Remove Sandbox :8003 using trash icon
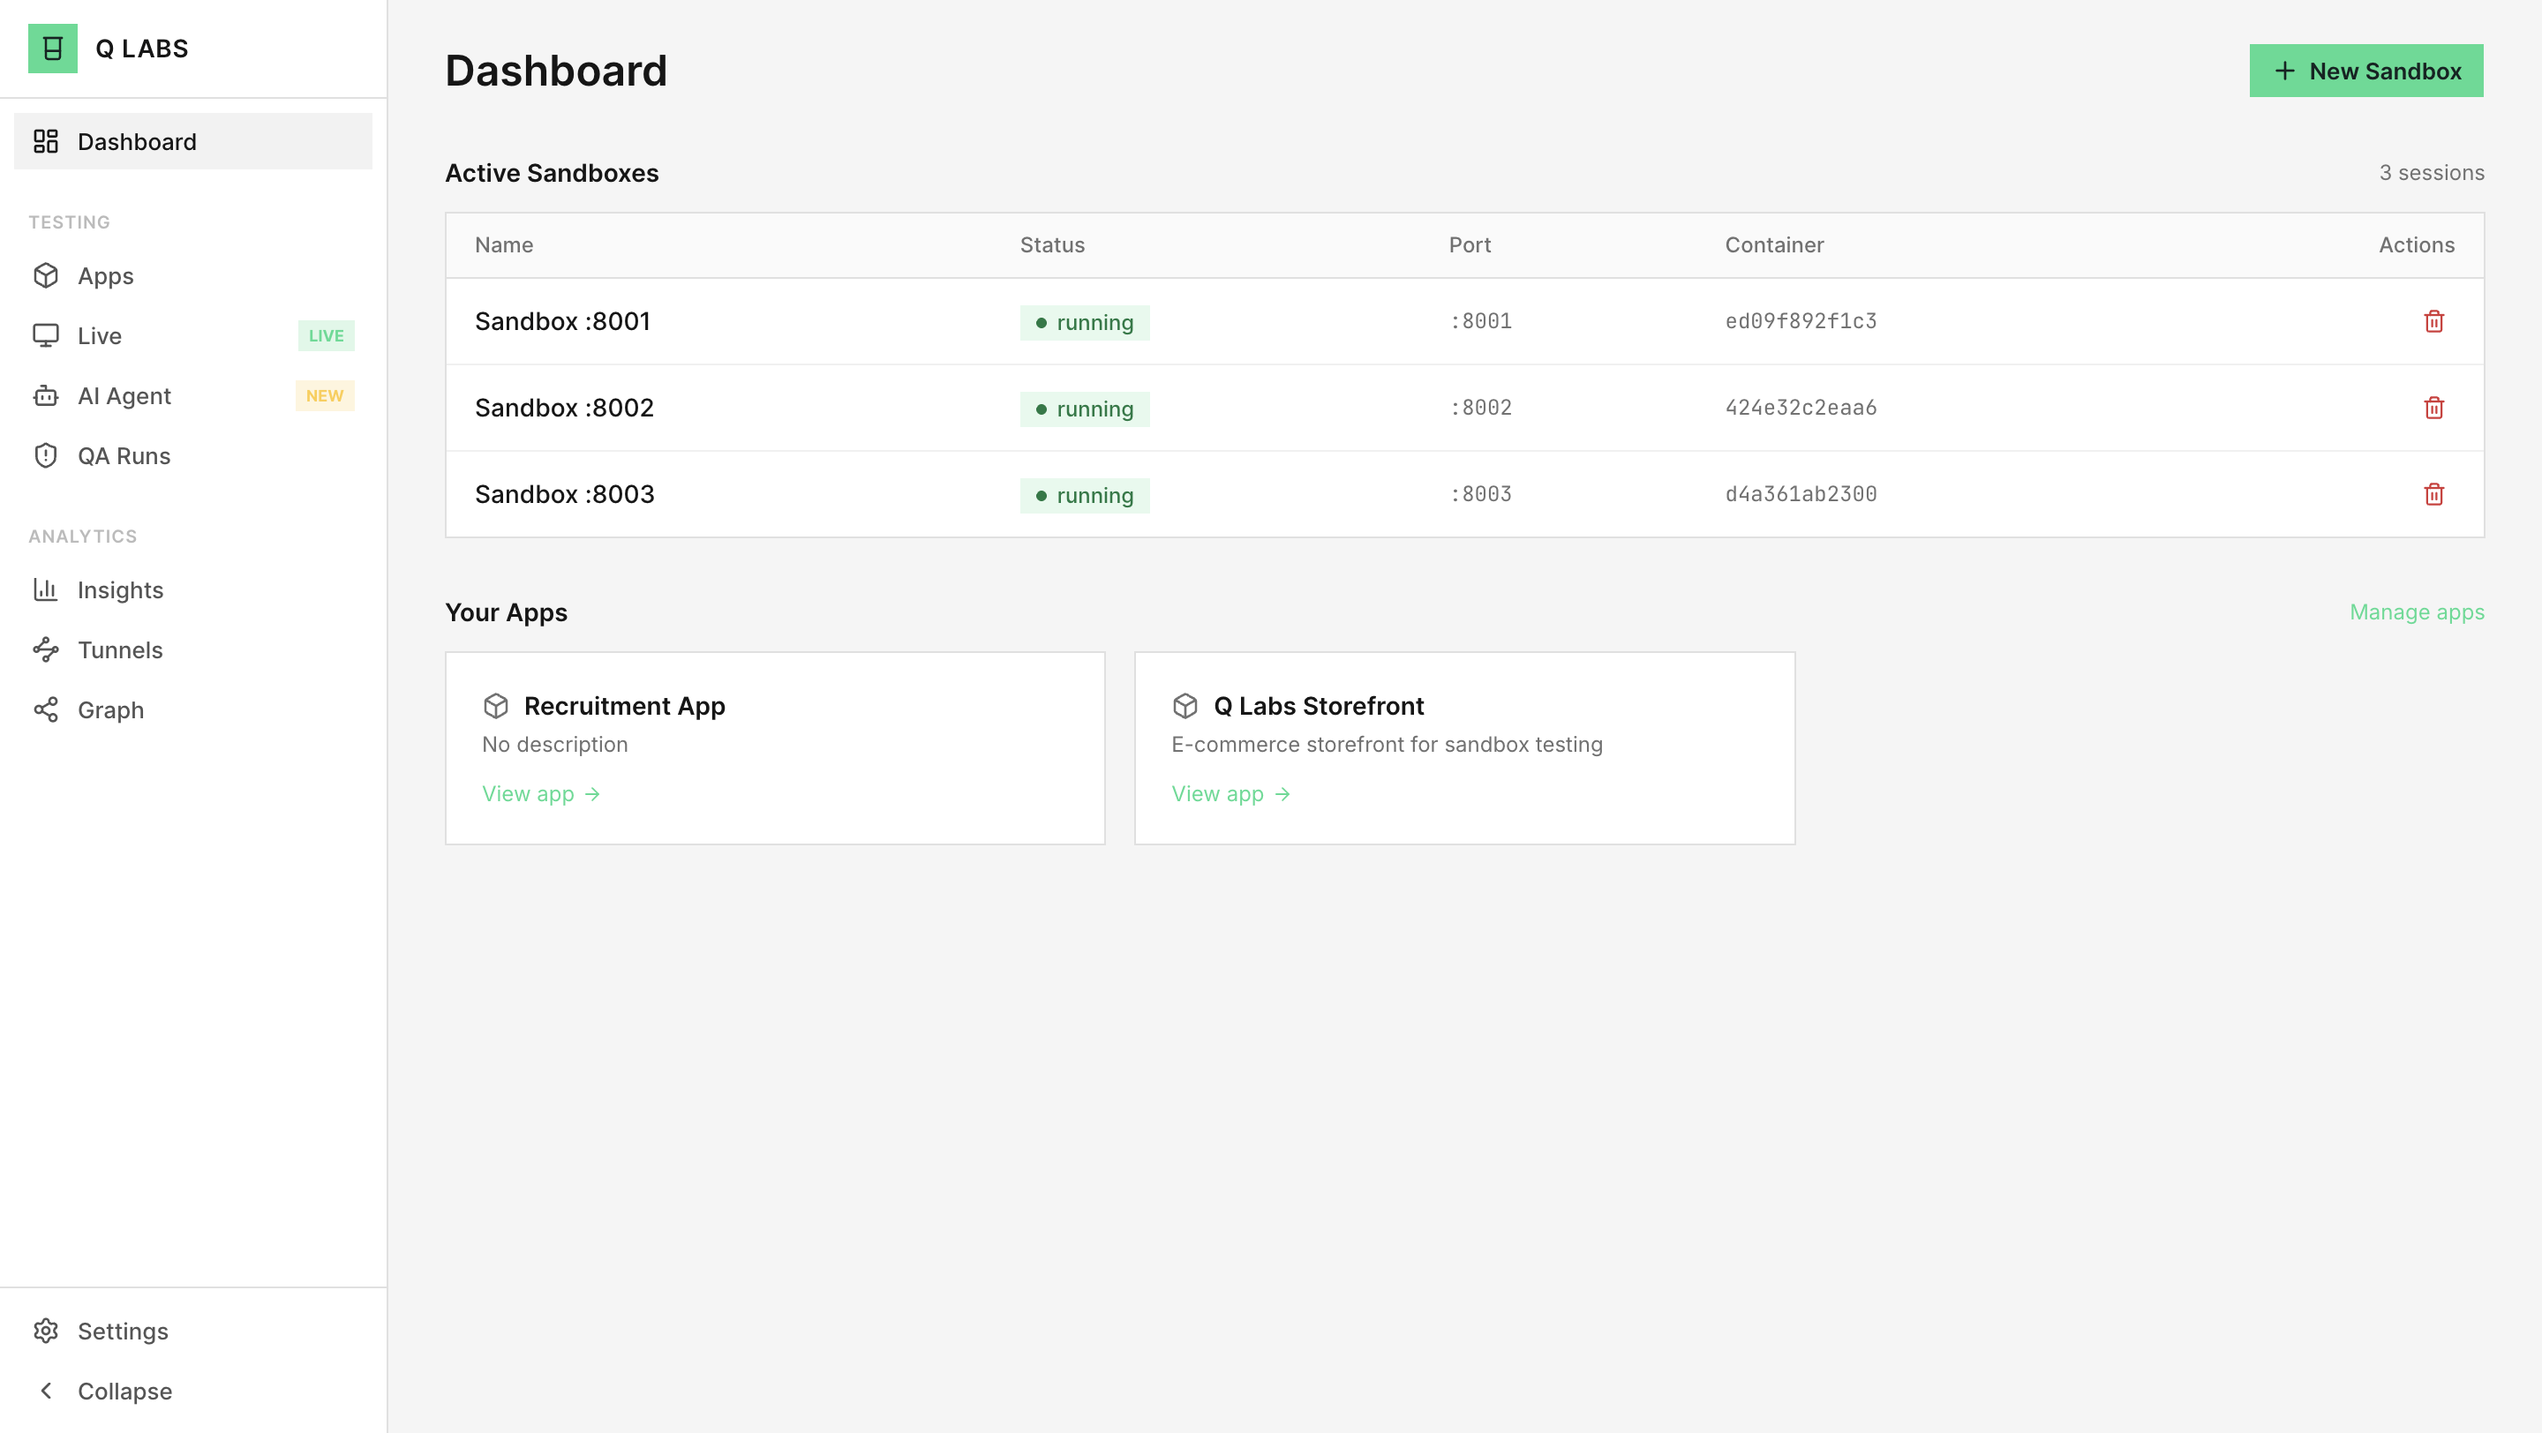 coord(2433,494)
